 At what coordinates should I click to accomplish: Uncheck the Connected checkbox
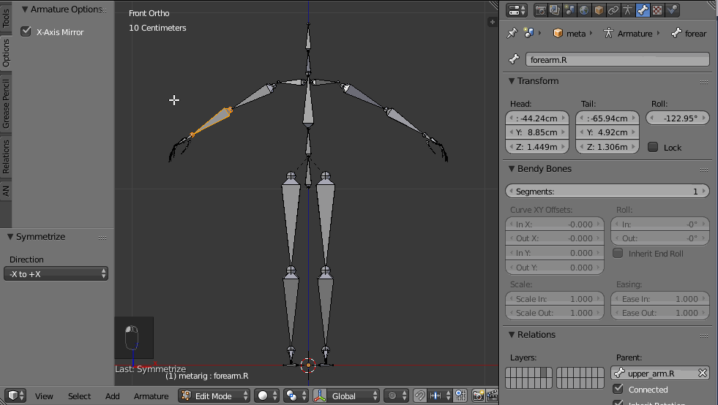point(618,389)
